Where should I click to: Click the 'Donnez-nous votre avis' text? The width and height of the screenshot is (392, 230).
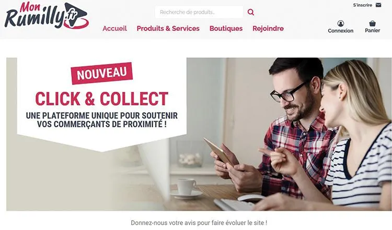tap(199, 223)
